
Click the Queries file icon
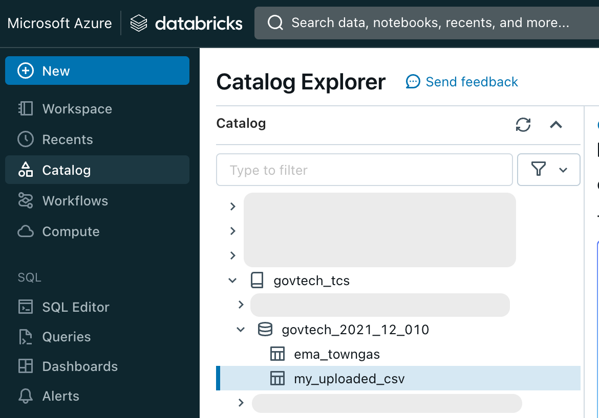pyautogui.click(x=26, y=337)
